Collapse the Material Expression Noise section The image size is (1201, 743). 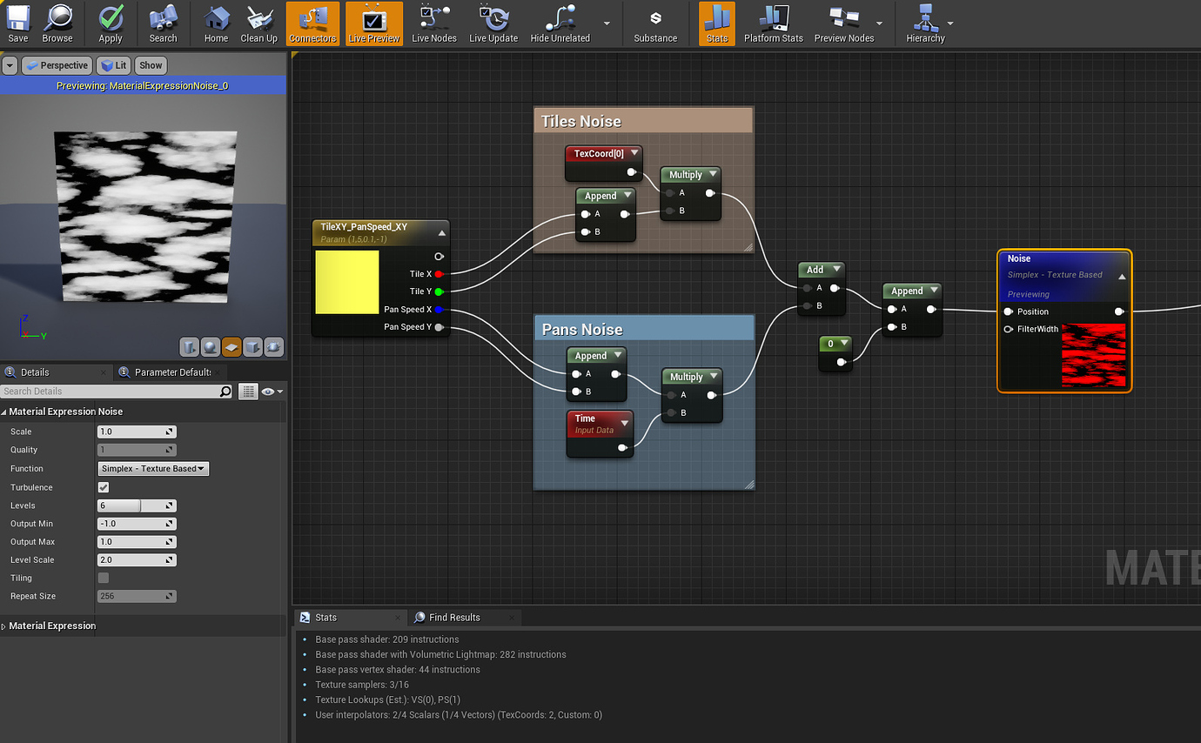[7, 411]
